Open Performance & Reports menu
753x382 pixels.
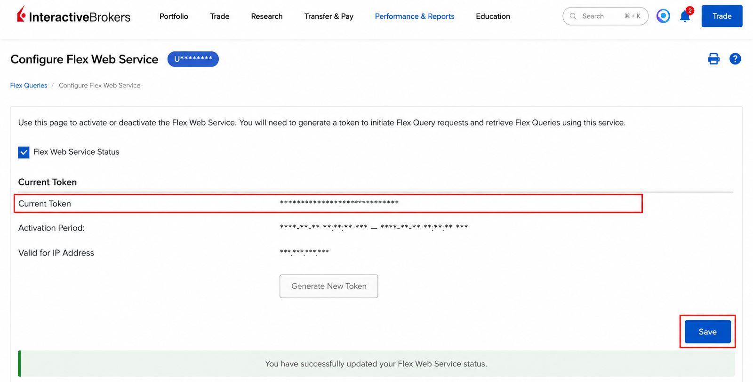(x=415, y=16)
